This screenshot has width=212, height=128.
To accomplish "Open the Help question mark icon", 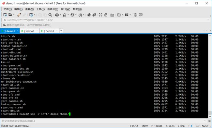I will click(x=135, y=15).
